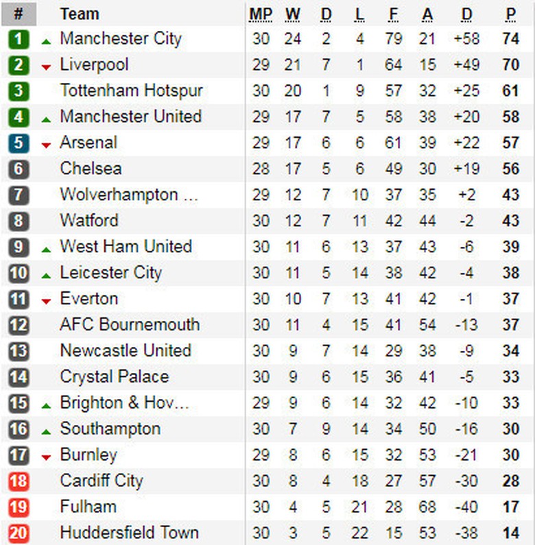Screen dimensions: 535x545
Task: Click red down arrow beside Liverpool
Action: pos(47,66)
